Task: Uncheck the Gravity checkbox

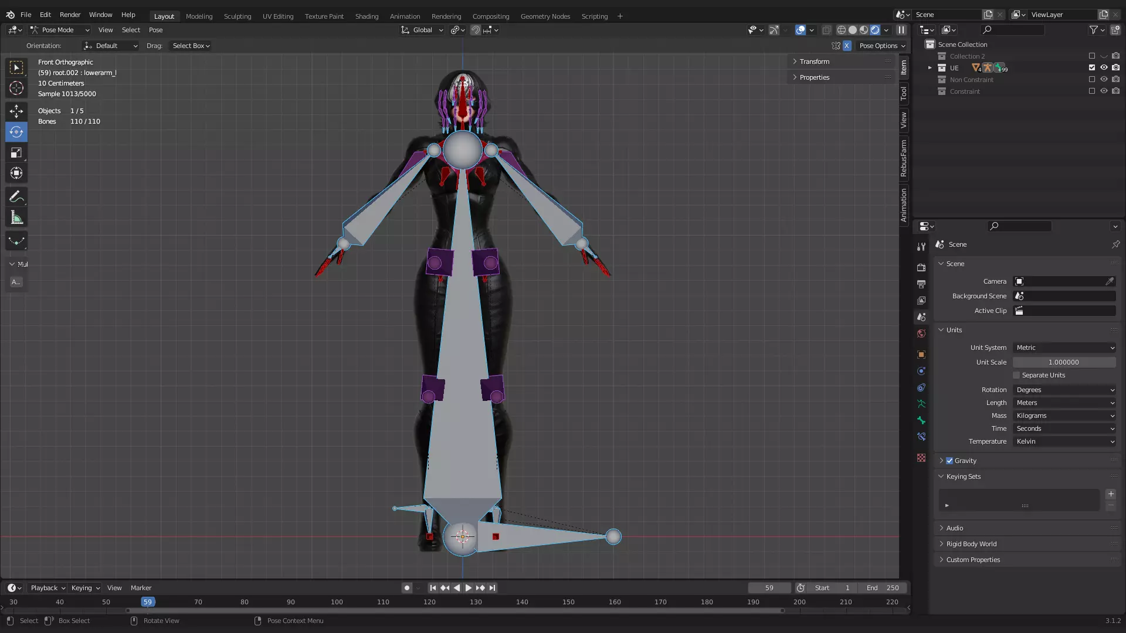Action: (x=949, y=461)
